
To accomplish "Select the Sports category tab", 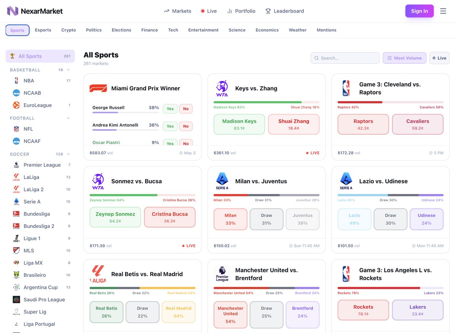I will (x=17, y=30).
